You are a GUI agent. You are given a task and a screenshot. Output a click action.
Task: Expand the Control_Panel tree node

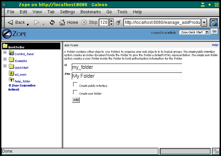pyautogui.click(x=5, y=52)
